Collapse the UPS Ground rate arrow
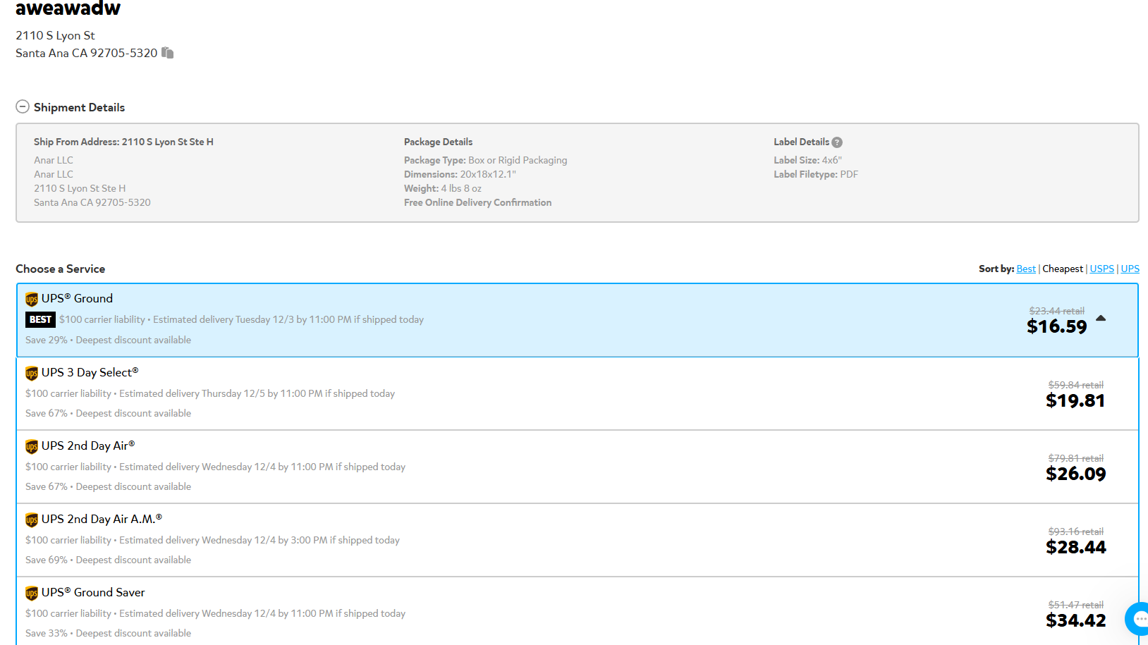 tap(1101, 319)
